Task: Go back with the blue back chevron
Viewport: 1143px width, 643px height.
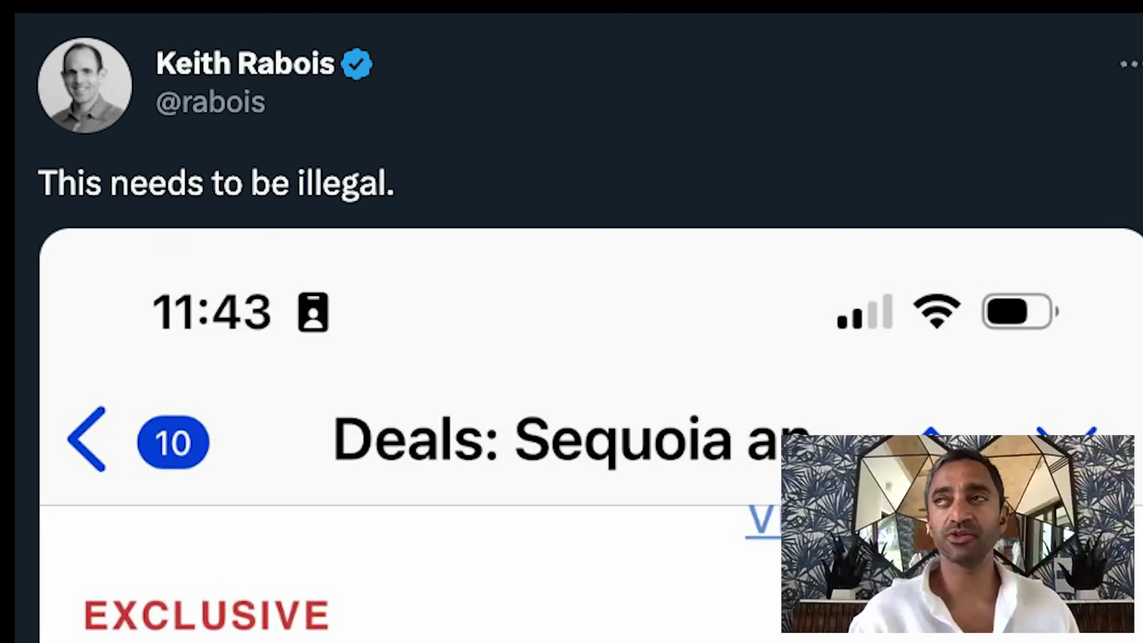Action: click(88, 439)
